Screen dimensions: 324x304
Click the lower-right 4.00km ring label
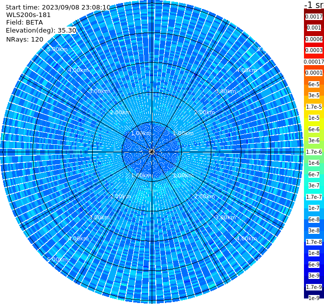point(246,238)
